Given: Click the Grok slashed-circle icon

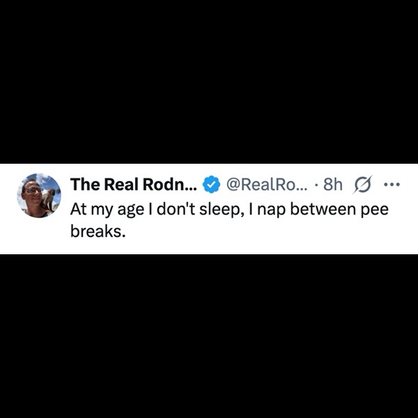Looking at the screenshot, I should coord(363,185).
